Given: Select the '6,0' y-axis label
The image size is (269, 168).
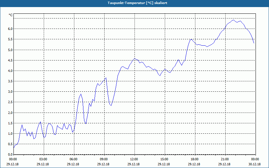Looking at the screenshot, I should pos(10,29).
